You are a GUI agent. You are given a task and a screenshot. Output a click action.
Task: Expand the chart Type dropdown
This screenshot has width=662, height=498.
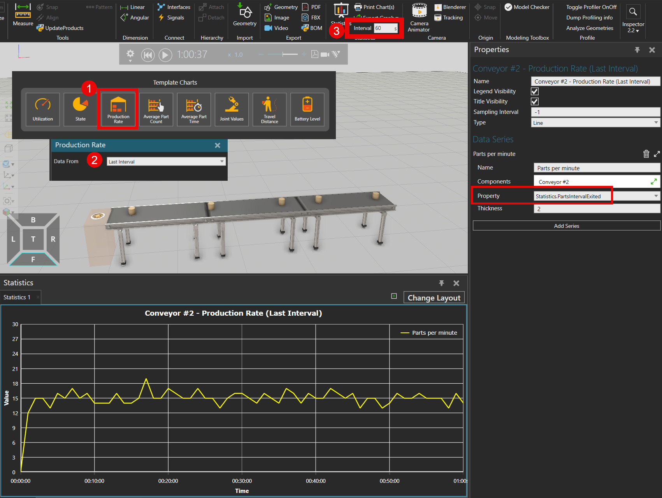point(595,123)
